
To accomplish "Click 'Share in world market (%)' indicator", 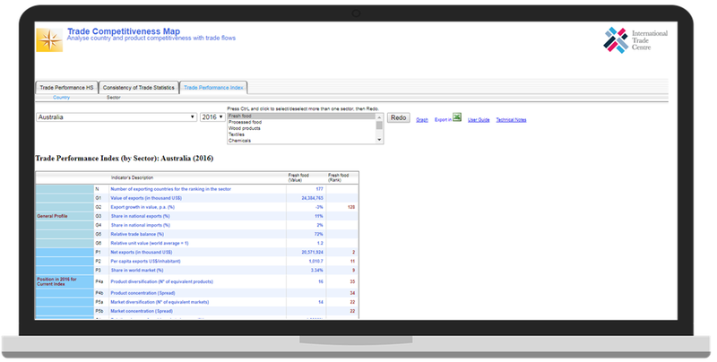I will [x=137, y=270].
